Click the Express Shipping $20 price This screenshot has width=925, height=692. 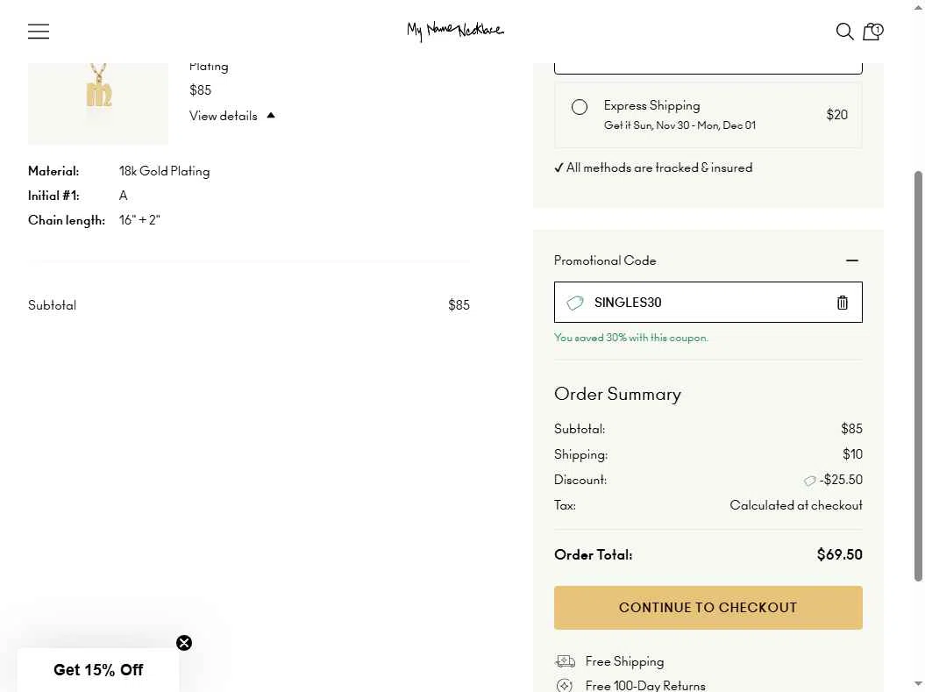836,114
